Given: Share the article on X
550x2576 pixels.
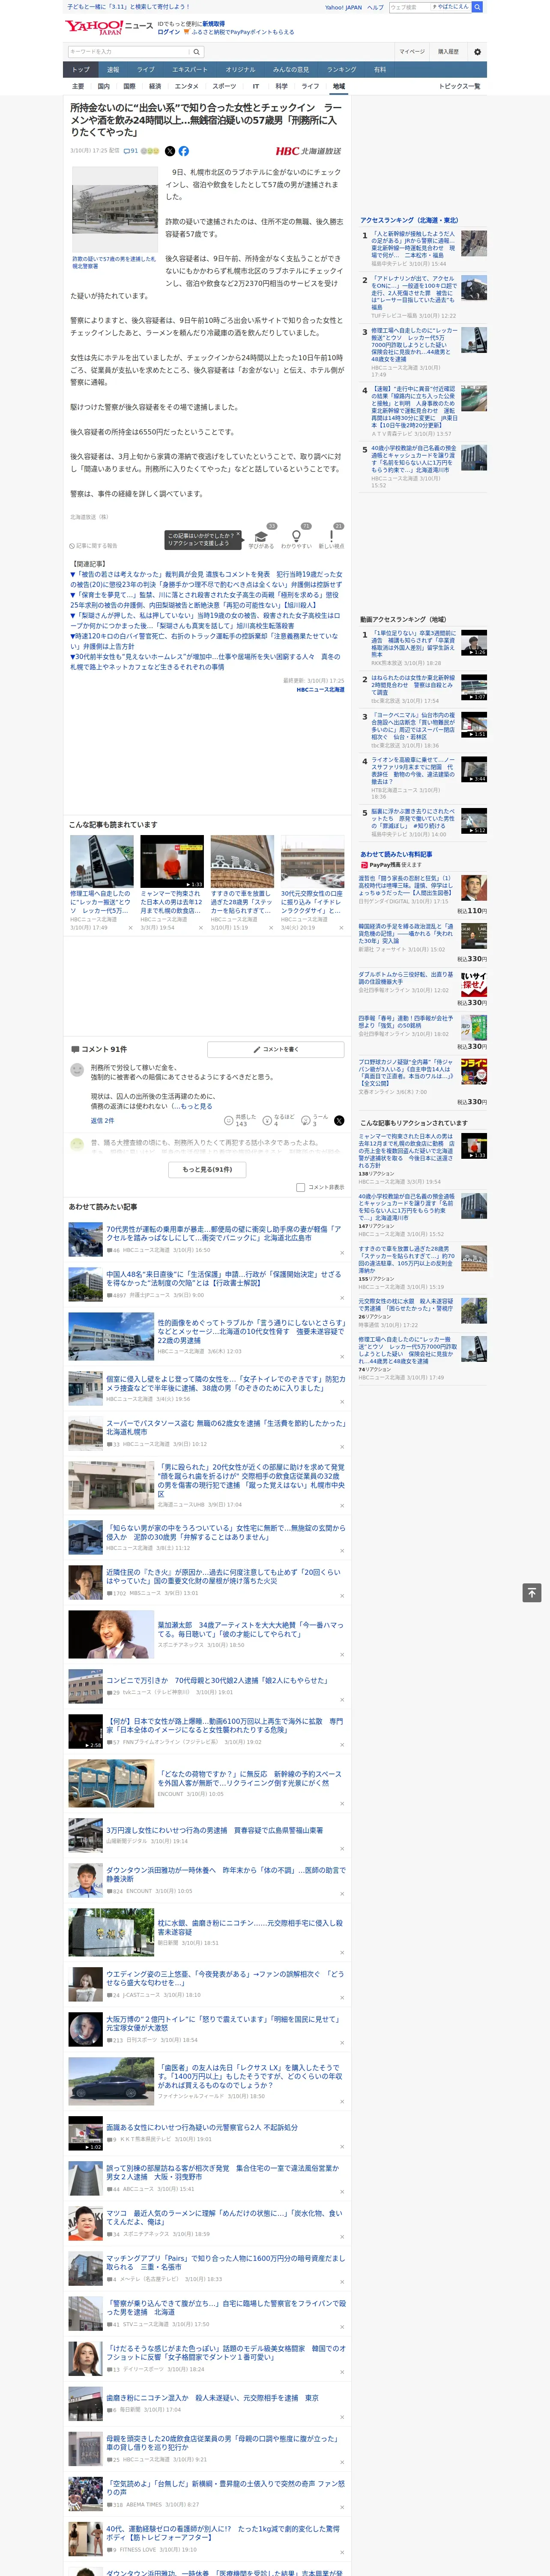Looking at the screenshot, I should (170, 151).
